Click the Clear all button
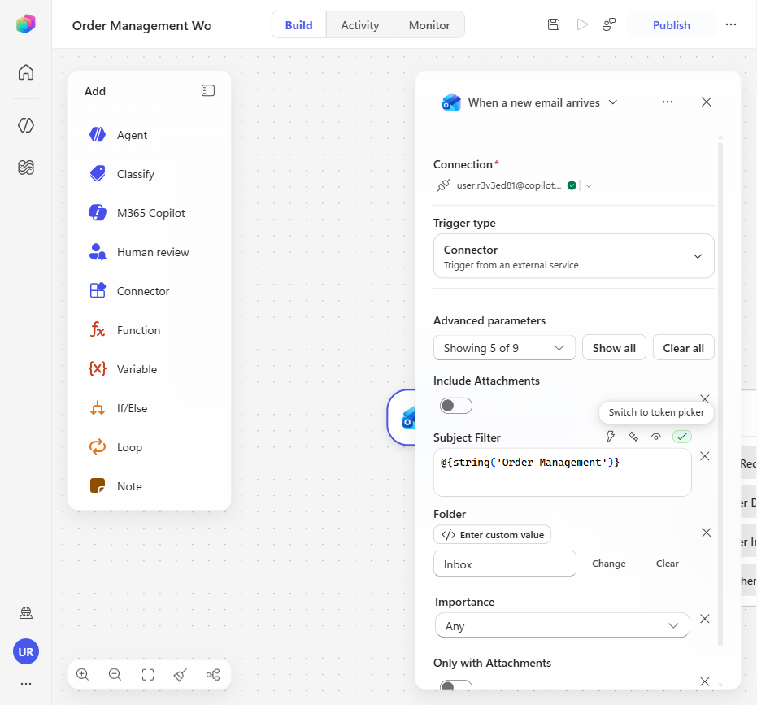 [683, 348]
